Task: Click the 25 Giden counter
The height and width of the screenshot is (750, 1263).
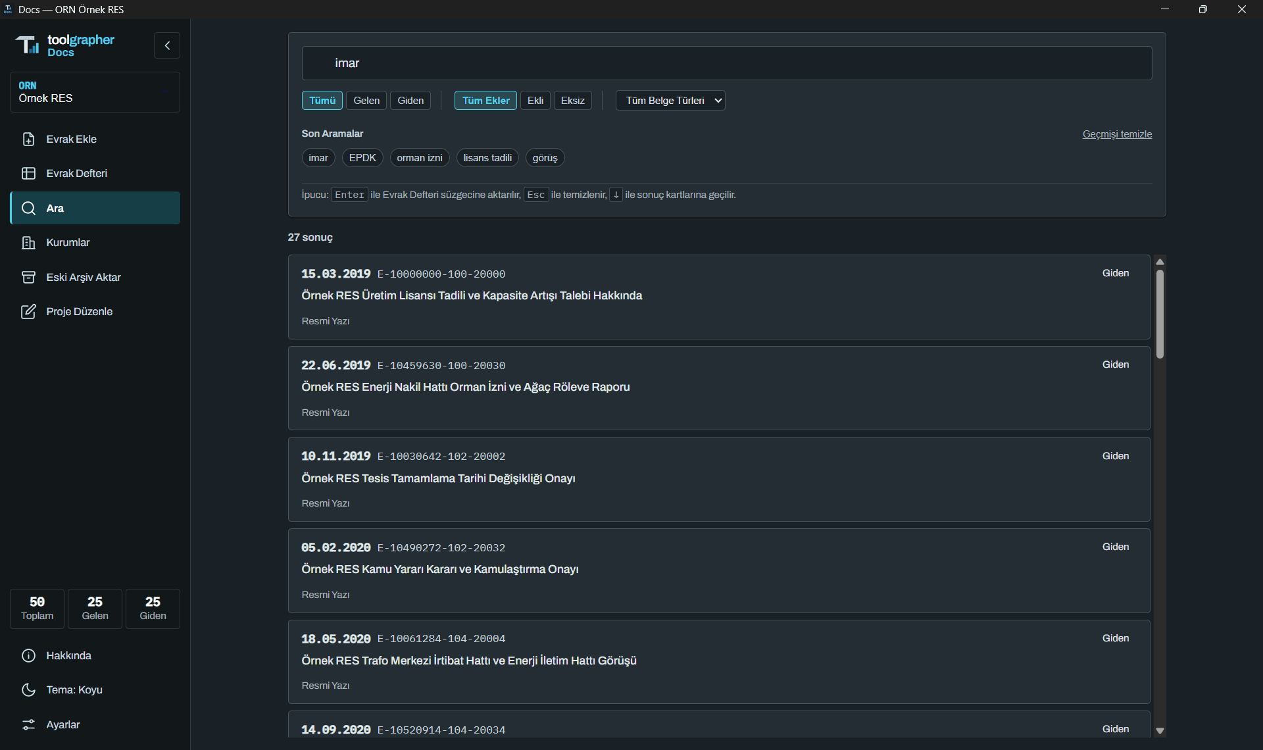Action: click(153, 609)
